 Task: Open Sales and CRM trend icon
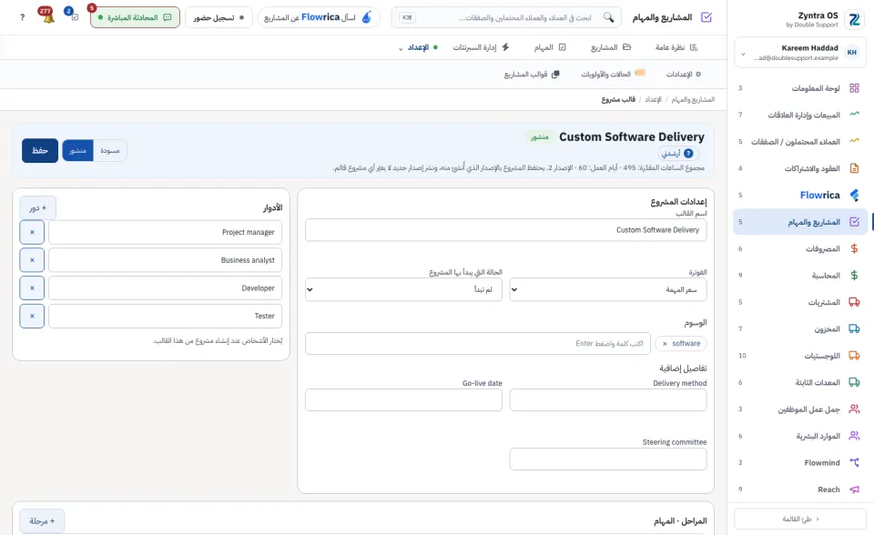tap(854, 115)
